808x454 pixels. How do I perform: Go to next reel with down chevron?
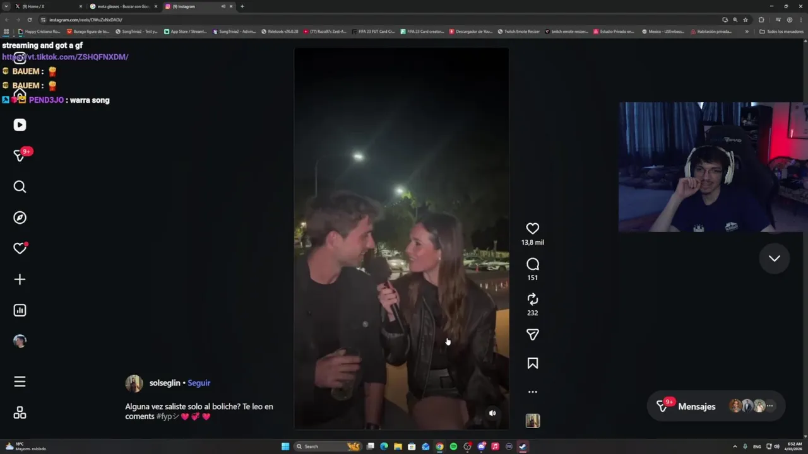[x=775, y=259]
